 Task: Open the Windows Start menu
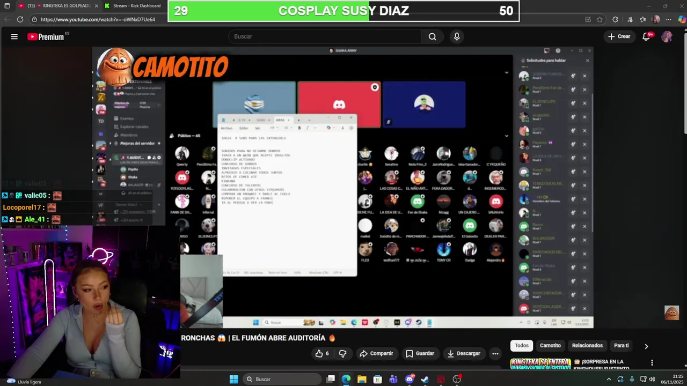[x=233, y=379]
